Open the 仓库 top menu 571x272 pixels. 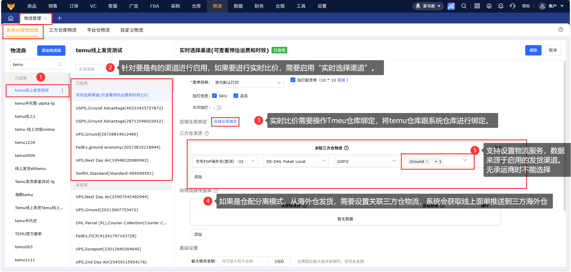(x=196, y=6)
